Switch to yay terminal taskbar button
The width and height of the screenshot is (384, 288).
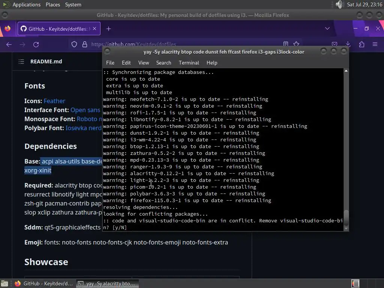tap(107, 283)
